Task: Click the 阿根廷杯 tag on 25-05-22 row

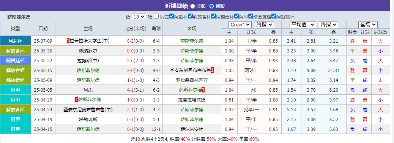Action: (x=16, y=60)
